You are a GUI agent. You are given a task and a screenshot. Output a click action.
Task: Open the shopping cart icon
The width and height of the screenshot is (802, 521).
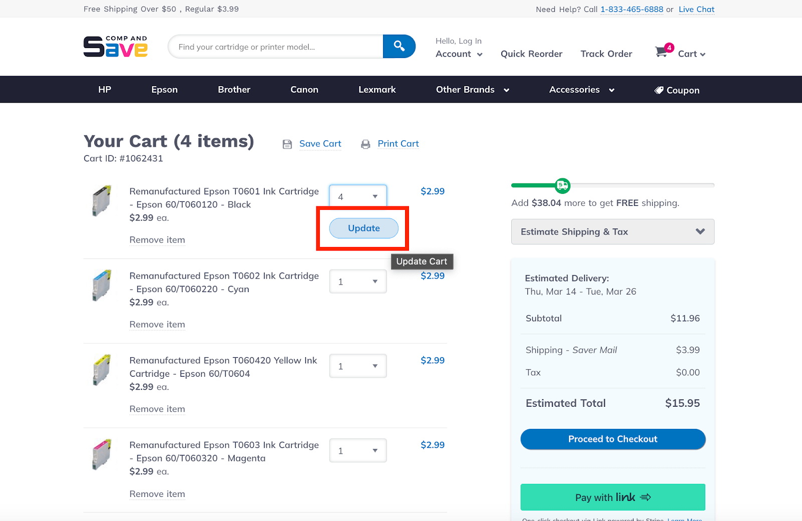(662, 52)
